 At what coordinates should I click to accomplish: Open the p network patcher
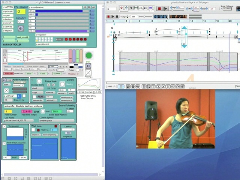[x=8, y=23]
